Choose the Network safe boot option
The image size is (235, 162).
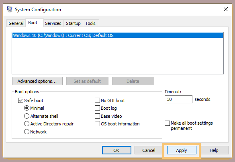27,132
